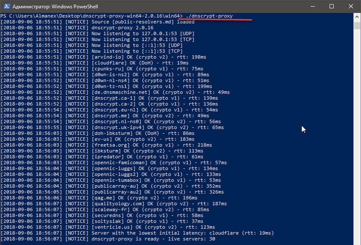Click the [doh-ibksturm] line
The width and height of the screenshot is (361, 245).
(97, 133)
